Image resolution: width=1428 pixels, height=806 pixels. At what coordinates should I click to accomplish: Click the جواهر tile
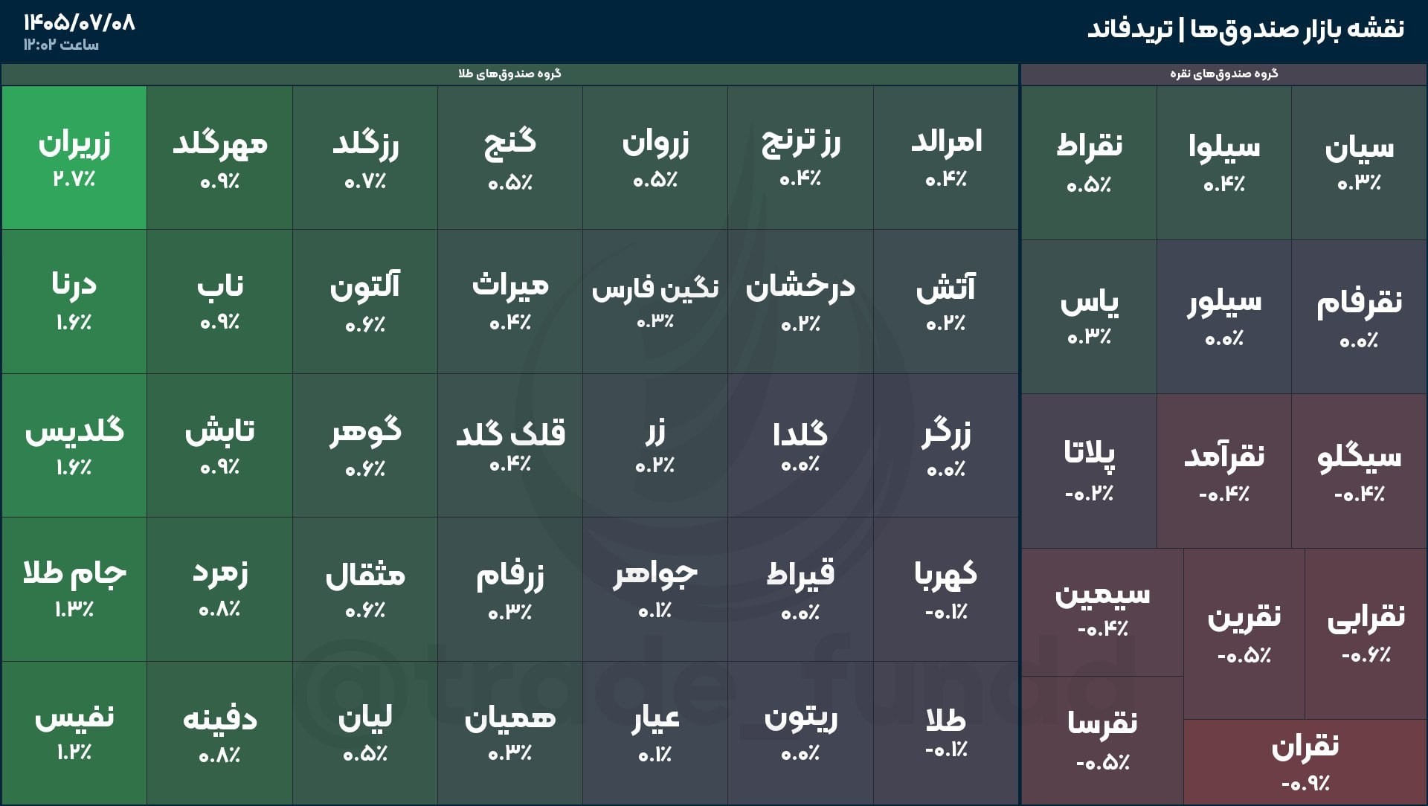pos(655,590)
